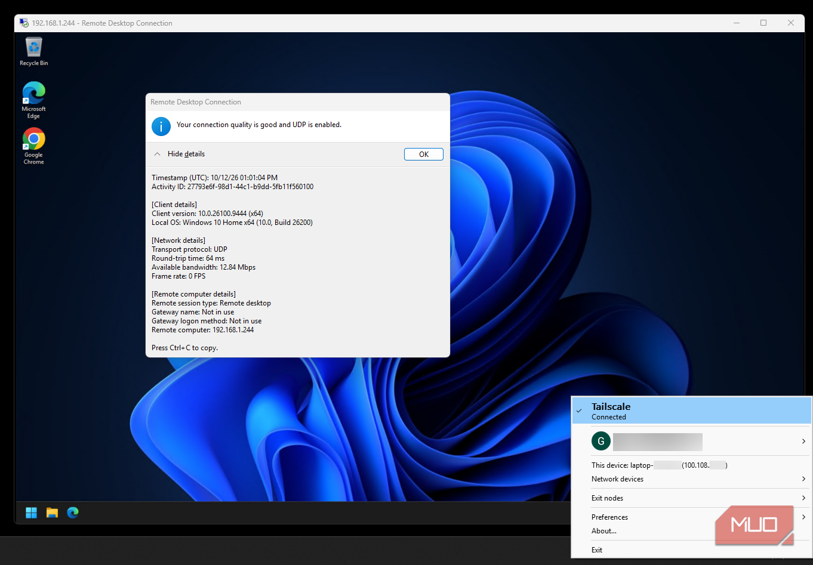Maximize the Remote Desktop Connection window
The image size is (813, 565).
pyautogui.click(x=763, y=23)
